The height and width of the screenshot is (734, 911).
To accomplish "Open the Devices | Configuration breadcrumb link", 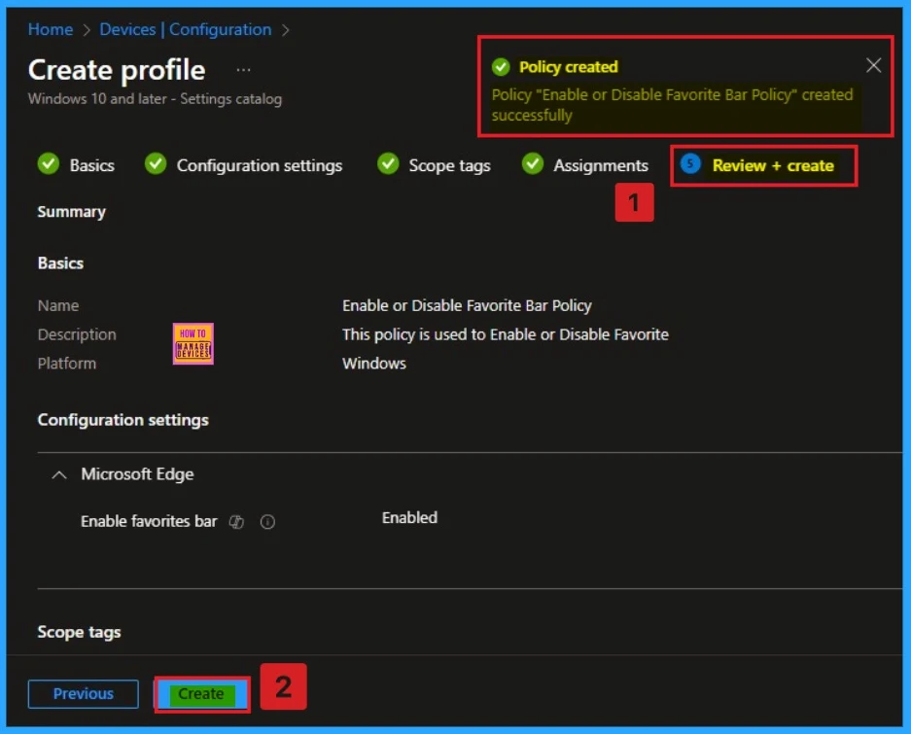I will point(186,29).
